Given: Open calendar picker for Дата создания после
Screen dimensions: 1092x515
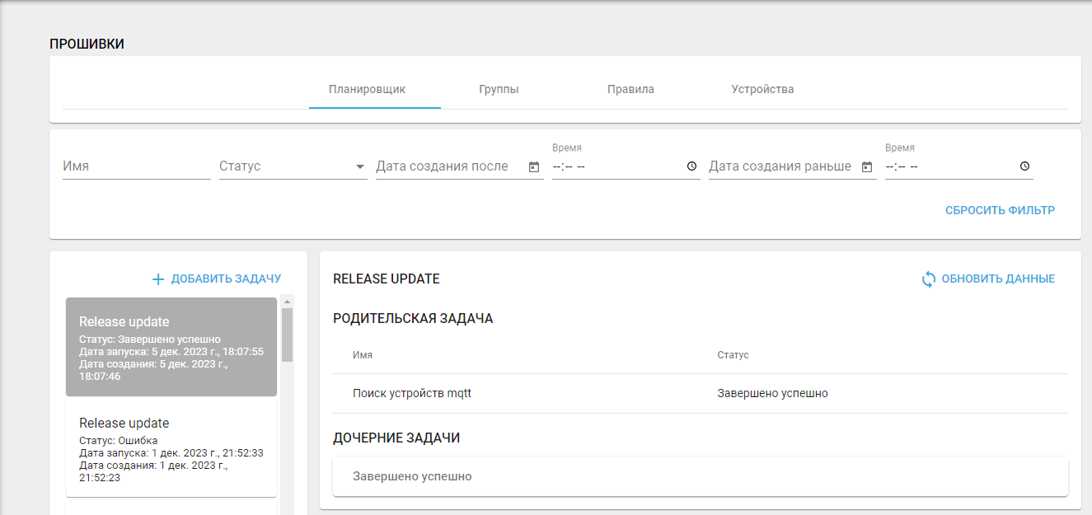Looking at the screenshot, I should [533, 166].
